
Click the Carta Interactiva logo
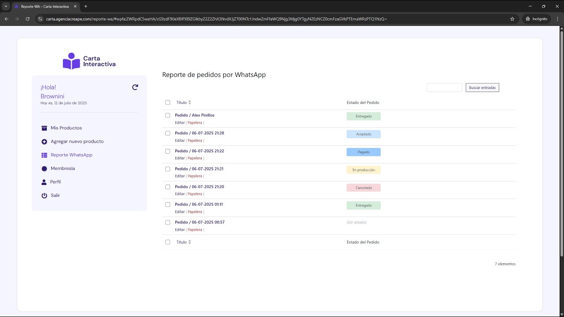pyautogui.click(x=89, y=61)
